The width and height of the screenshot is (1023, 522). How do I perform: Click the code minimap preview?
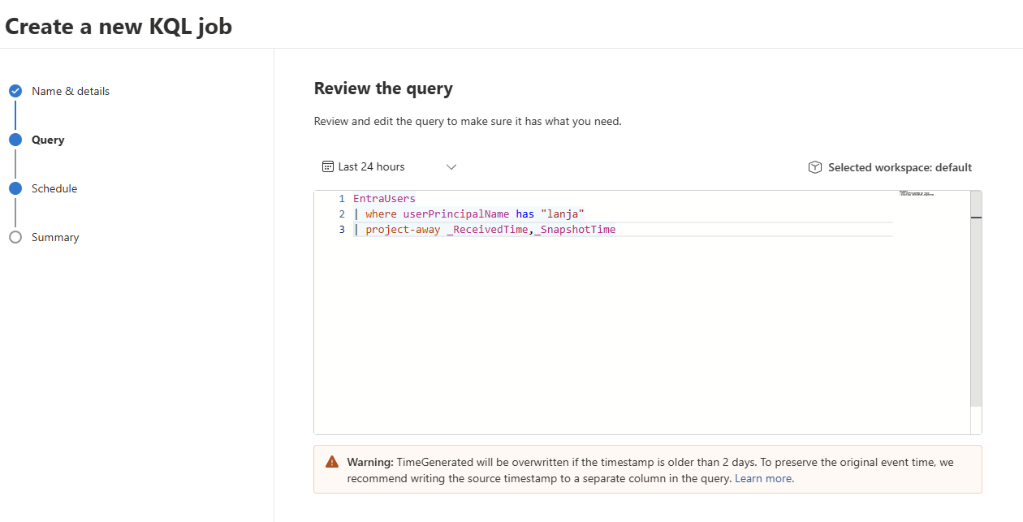point(917,194)
